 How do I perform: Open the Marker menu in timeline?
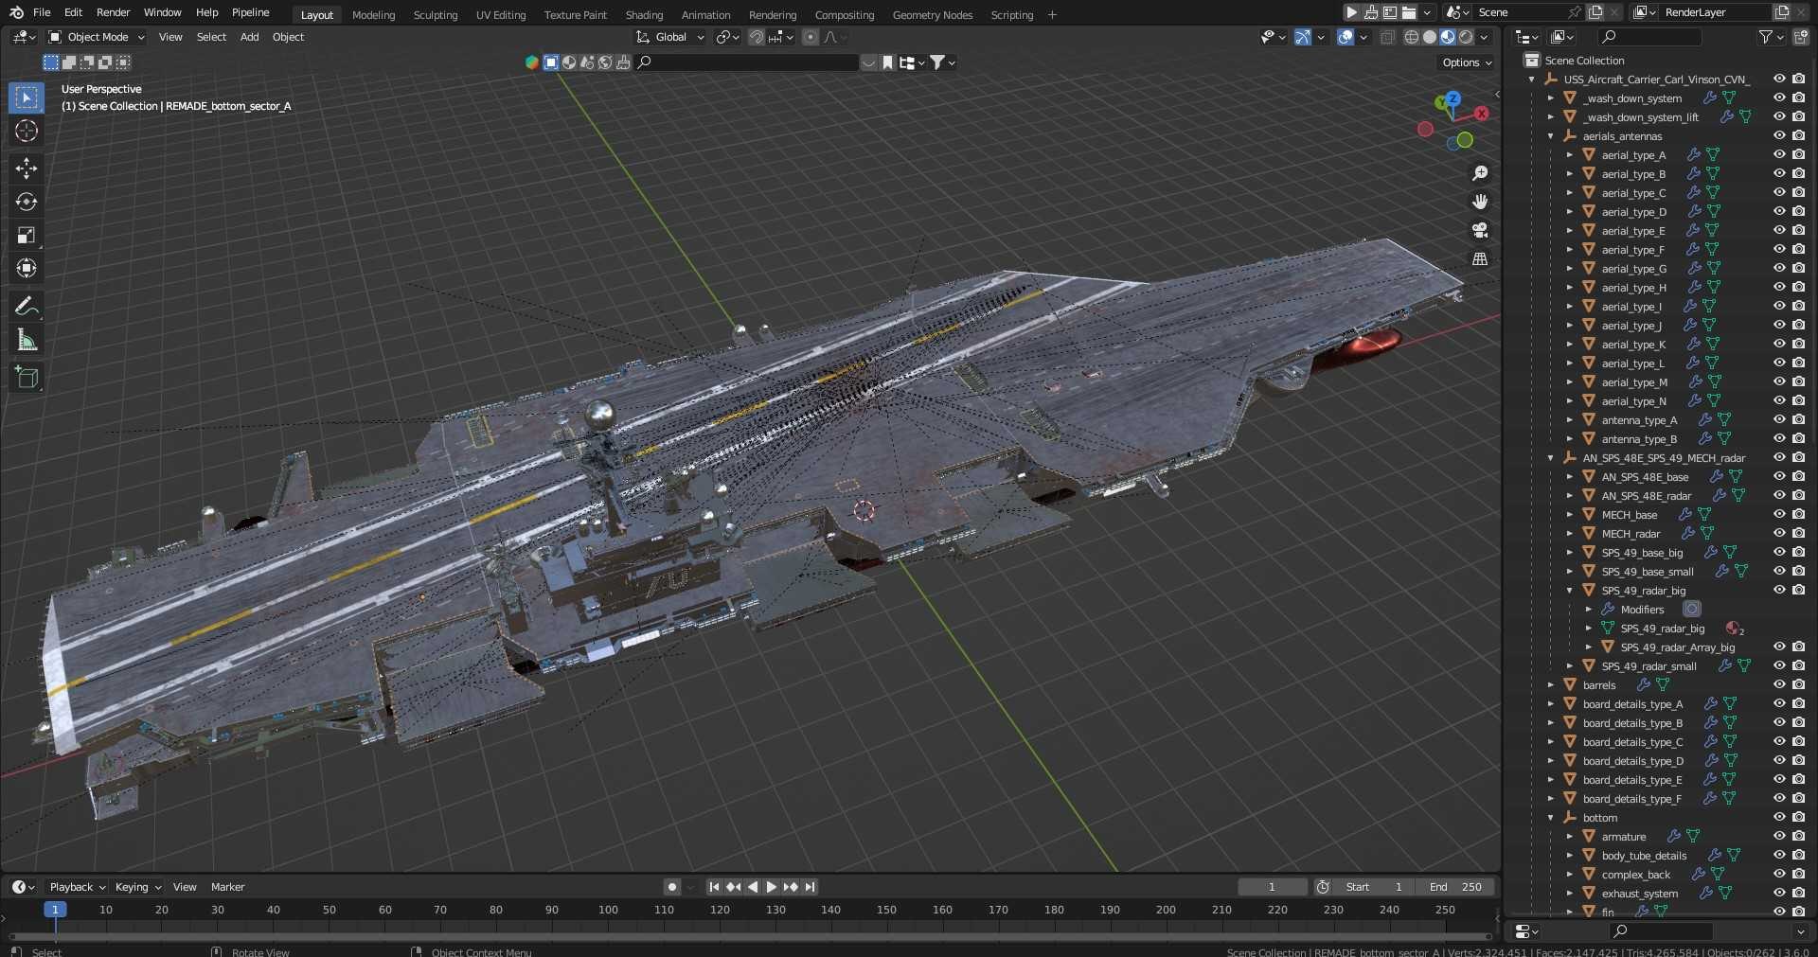(x=227, y=887)
